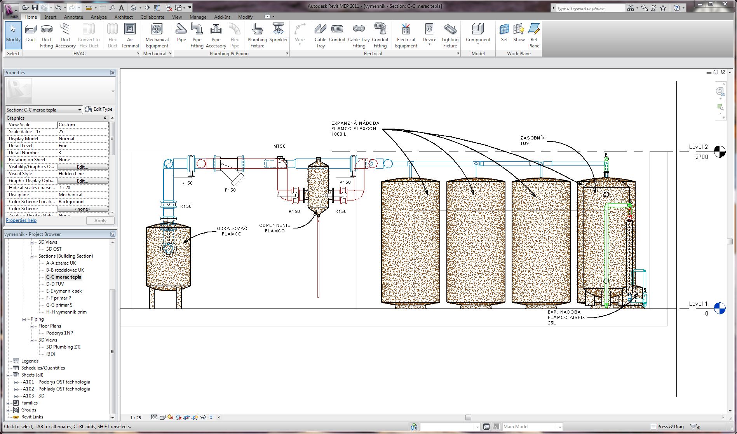Collapse the Sections (Building Section) tree node

(32, 256)
